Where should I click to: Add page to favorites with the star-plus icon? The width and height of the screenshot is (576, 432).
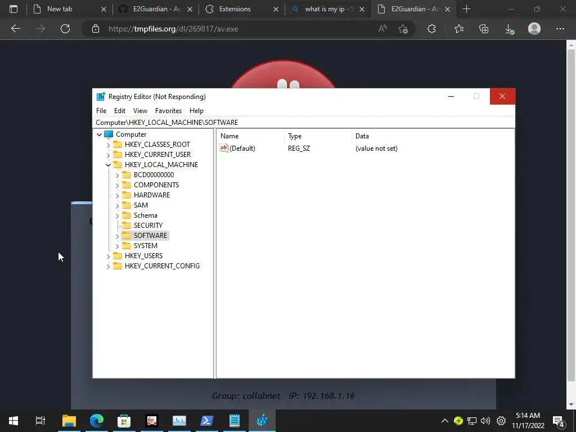pos(403,29)
